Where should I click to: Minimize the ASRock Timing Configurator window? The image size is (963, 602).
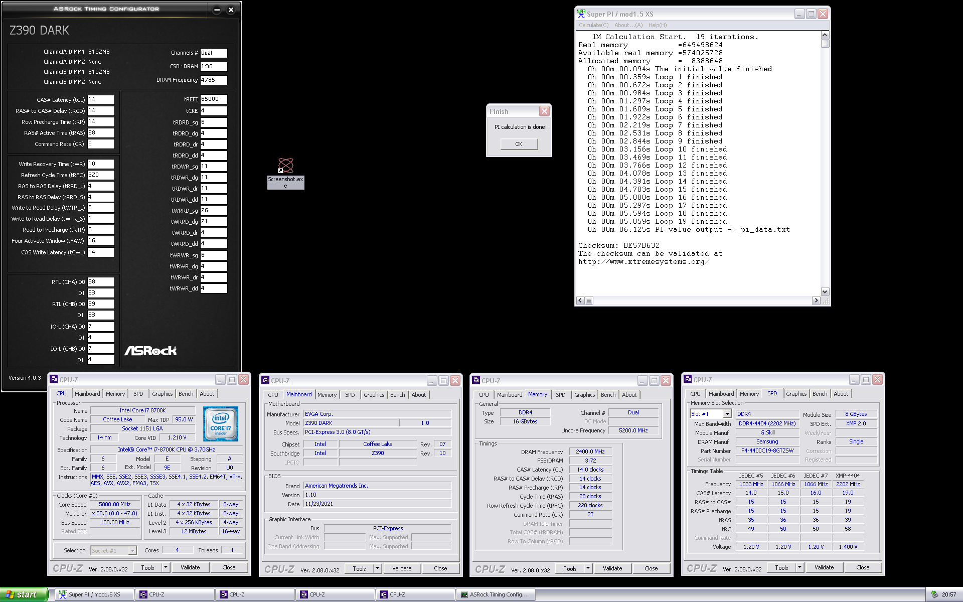click(x=217, y=10)
